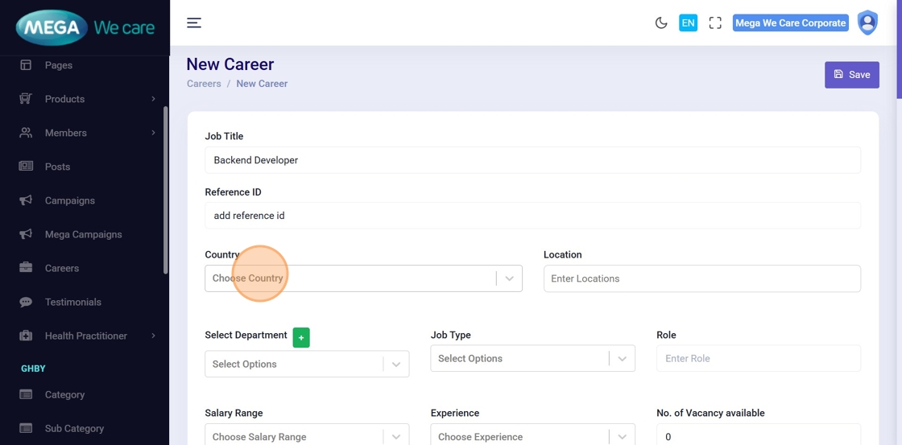This screenshot has width=902, height=445.
Task: Click the Enter Locations field
Action: point(701,278)
